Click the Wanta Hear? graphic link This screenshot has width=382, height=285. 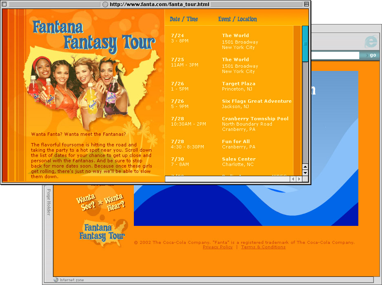pyautogui.click(x=115, y=202)
